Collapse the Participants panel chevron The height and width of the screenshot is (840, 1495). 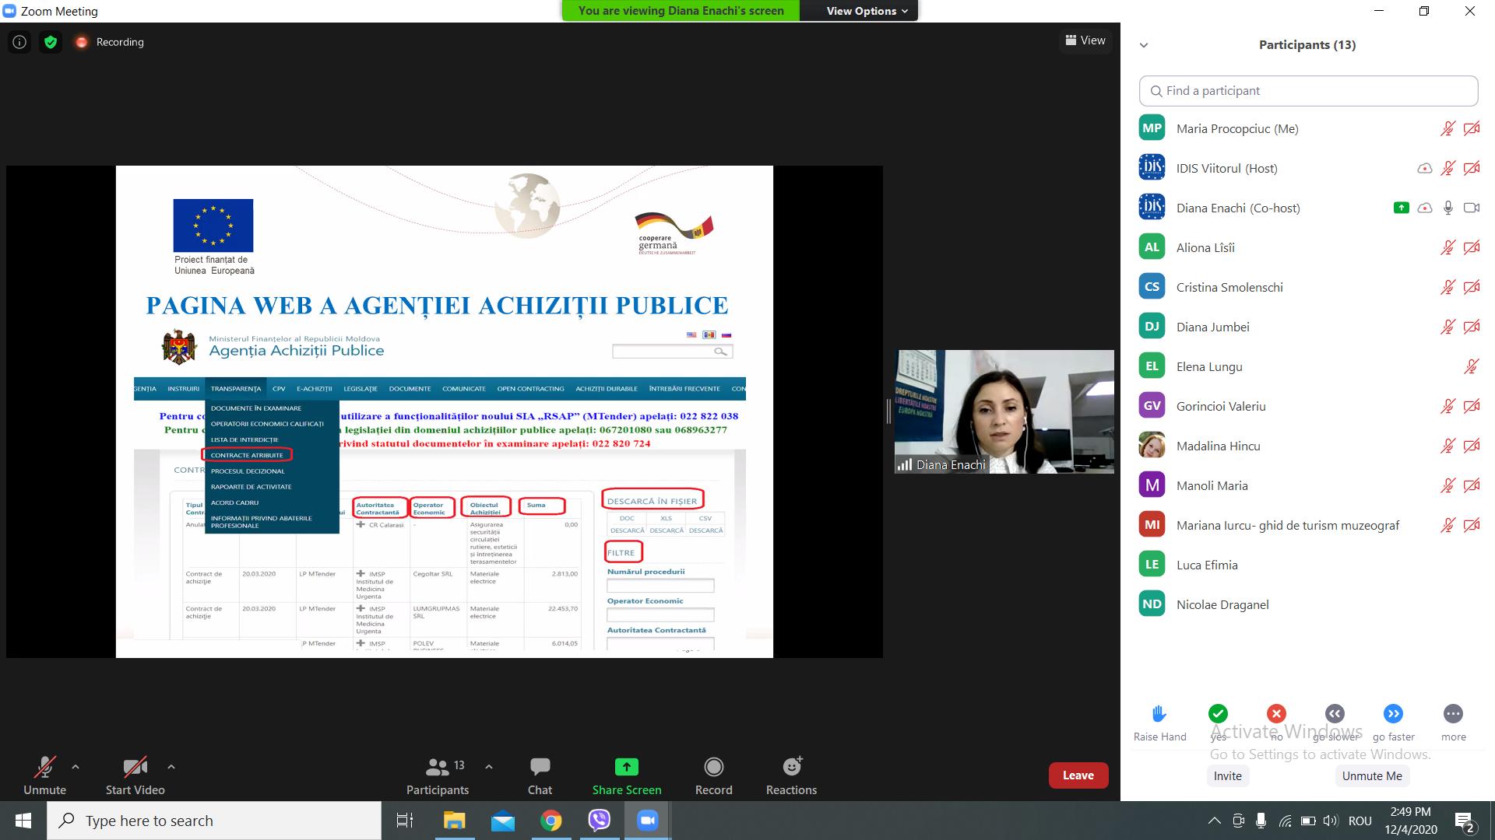click(x=1144, y=45)
